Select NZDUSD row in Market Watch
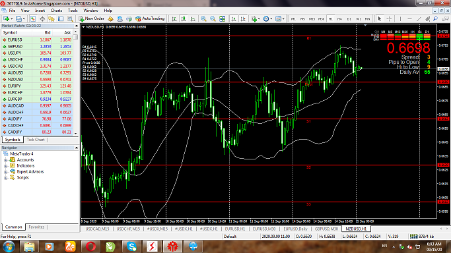The height and width of the screenshot is (253, 451). [x=37, y=80]
